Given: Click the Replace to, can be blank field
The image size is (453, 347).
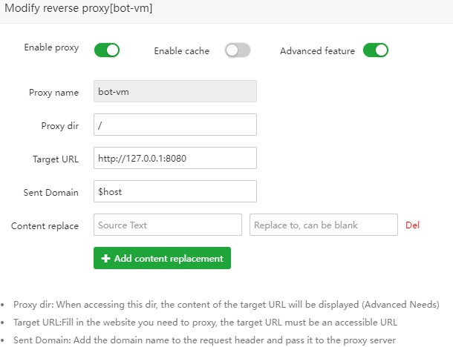Looking at the screenshot, I should (324, 225).
